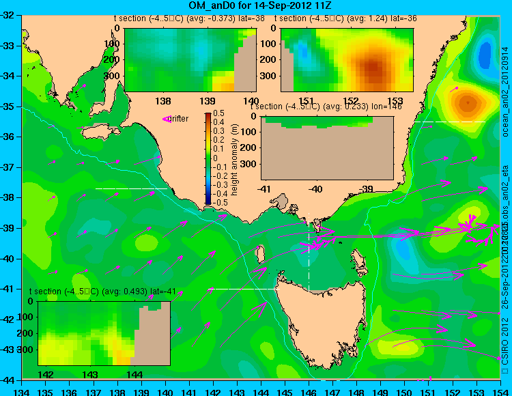Click Kangaroo Island on the map

pos(101,131)
